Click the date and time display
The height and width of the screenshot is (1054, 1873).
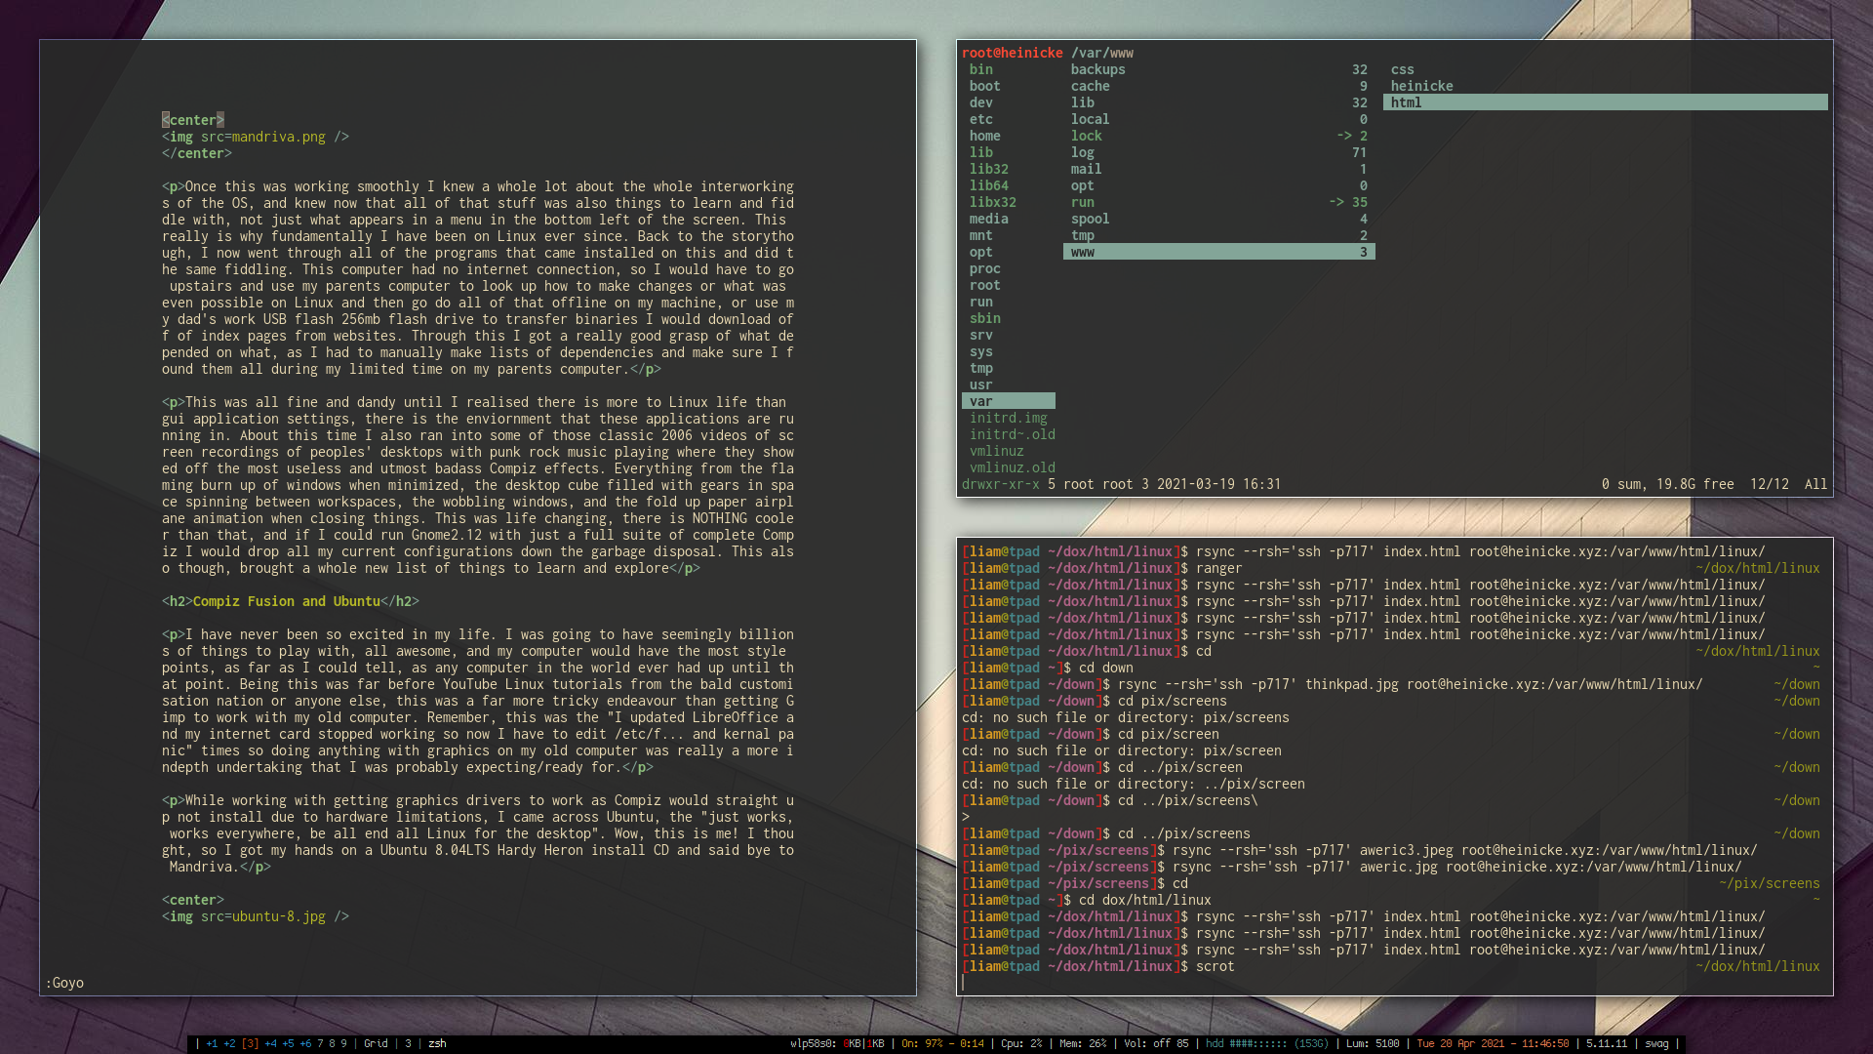pos(1493,1043)
